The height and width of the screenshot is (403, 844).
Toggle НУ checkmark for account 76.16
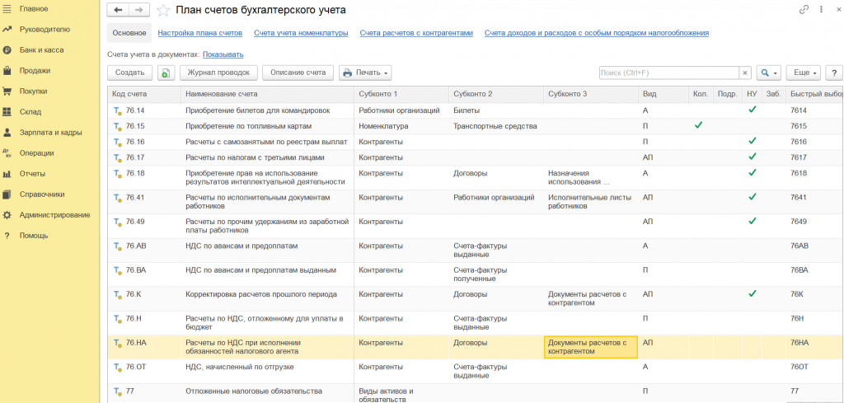pyautogui.click(x=752, y=141)
